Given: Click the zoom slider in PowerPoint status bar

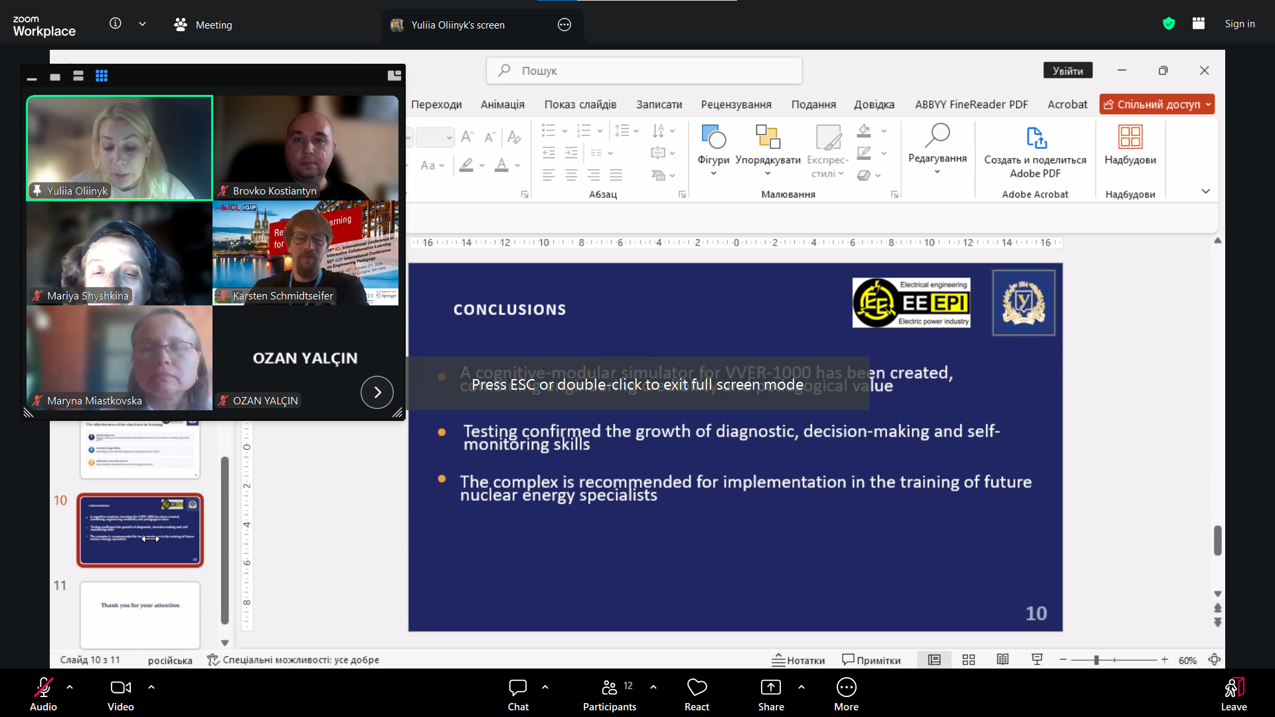Looking at the screenshot, I should (x=1114, y=660).
